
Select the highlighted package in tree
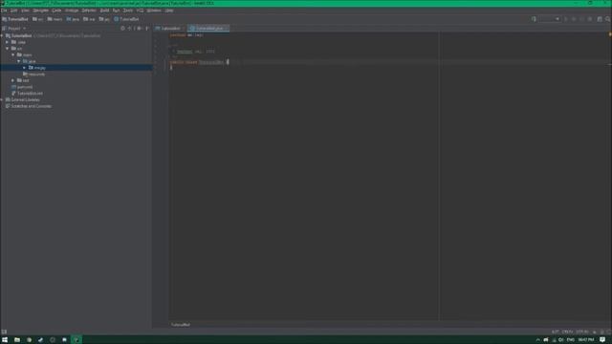click(76, 68)
